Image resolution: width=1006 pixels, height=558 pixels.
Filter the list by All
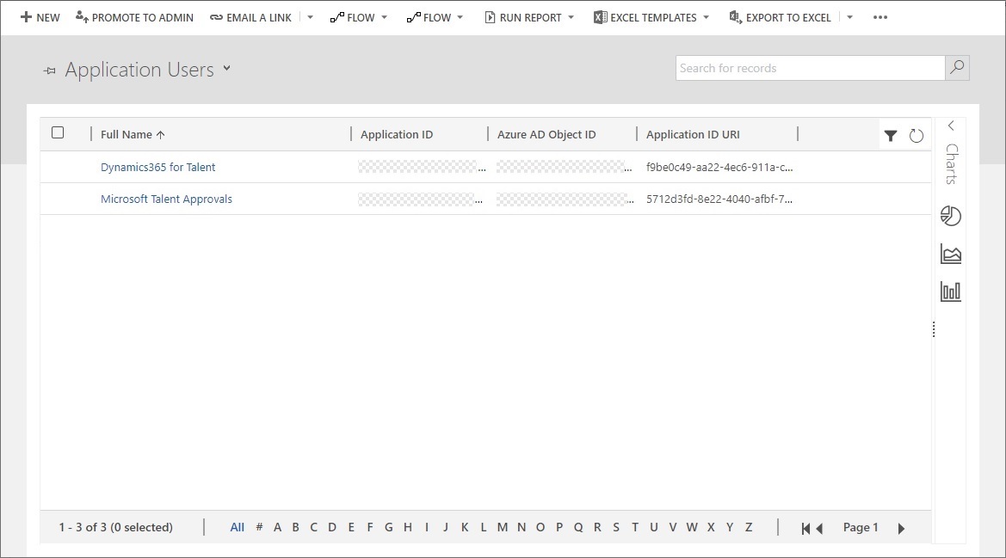238,527
